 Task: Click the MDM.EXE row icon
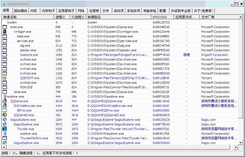click(5, 87)
